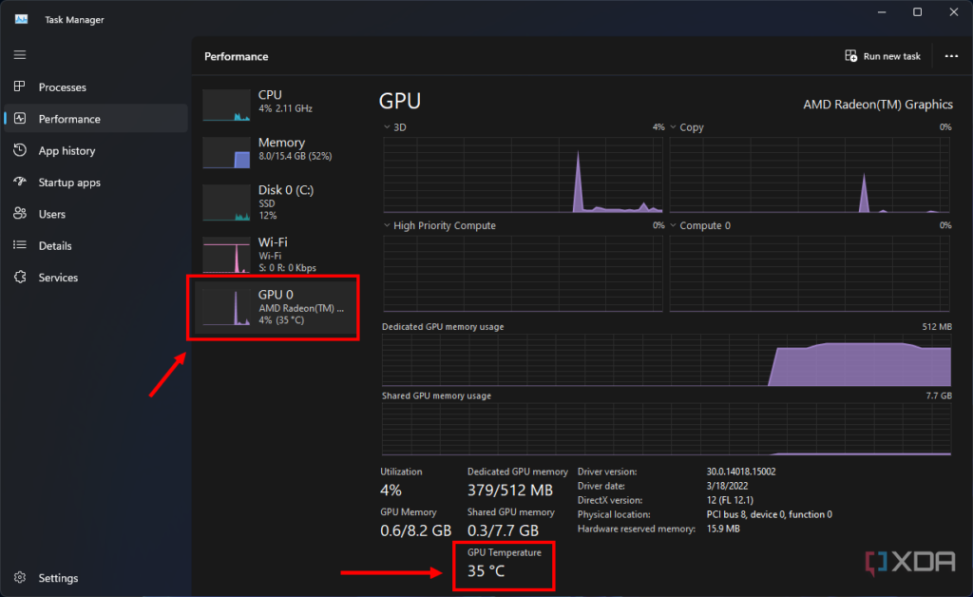973x597 pixels.
Task: Open the Services page label
Action: (58, 278)
